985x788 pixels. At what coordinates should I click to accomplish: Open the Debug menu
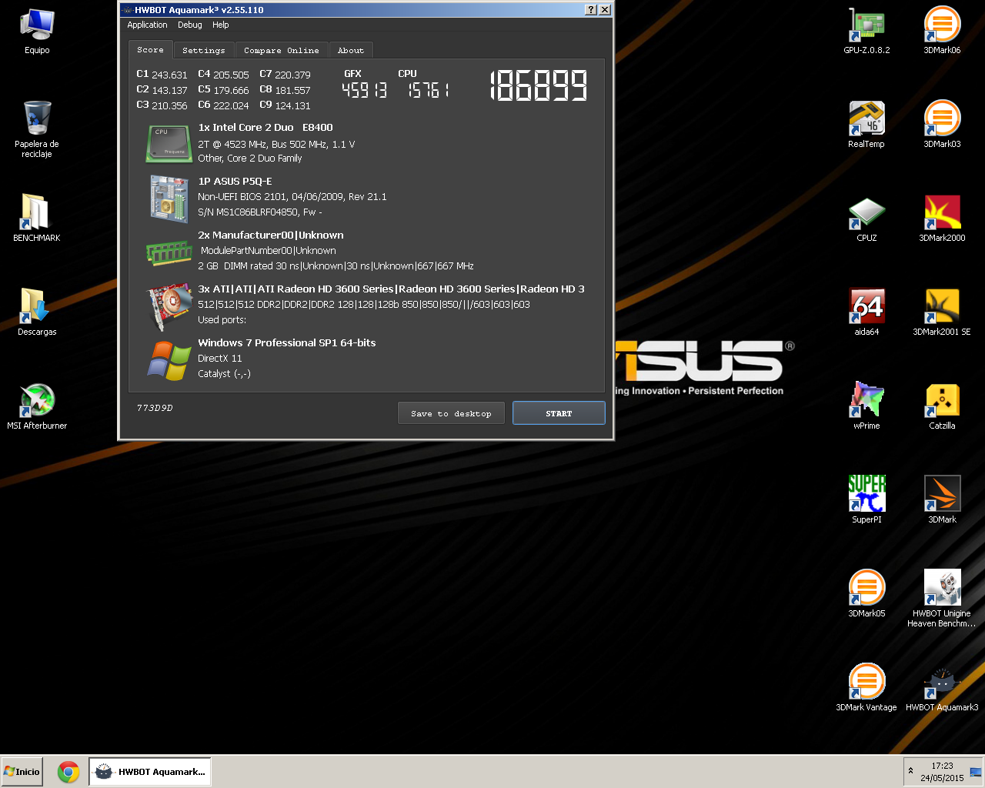click(x=190, y=25)
